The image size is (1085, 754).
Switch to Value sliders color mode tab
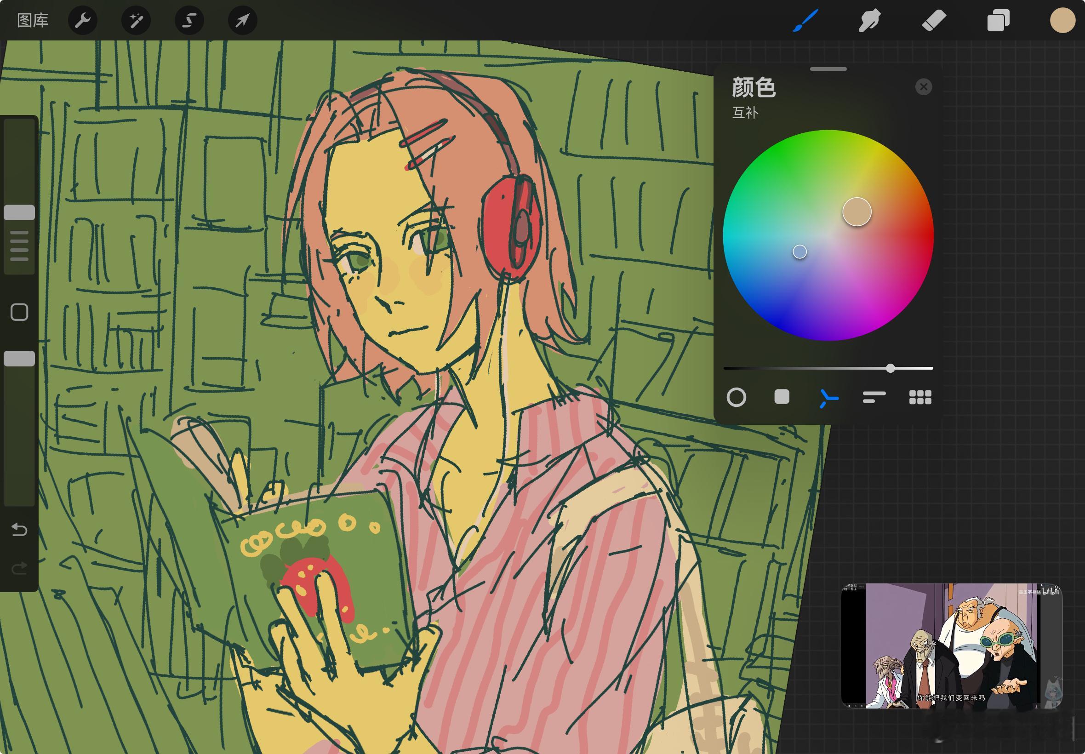tap(874, 397)
